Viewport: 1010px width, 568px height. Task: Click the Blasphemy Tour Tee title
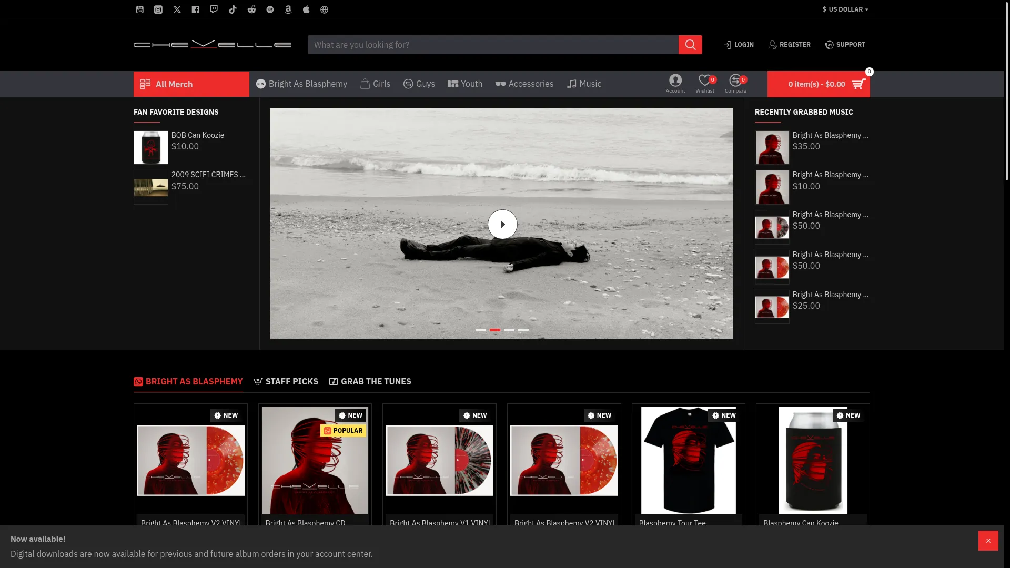tap(672, 523)
